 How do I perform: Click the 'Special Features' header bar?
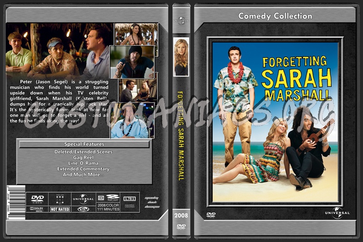click(x=84, y=144)
